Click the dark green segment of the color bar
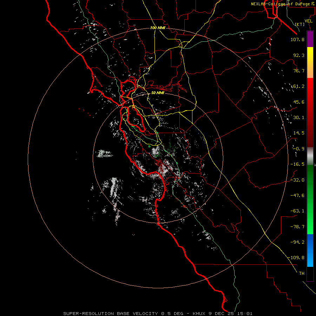The width and height of the screenshot is (316, 316). [x=310, y=182]
